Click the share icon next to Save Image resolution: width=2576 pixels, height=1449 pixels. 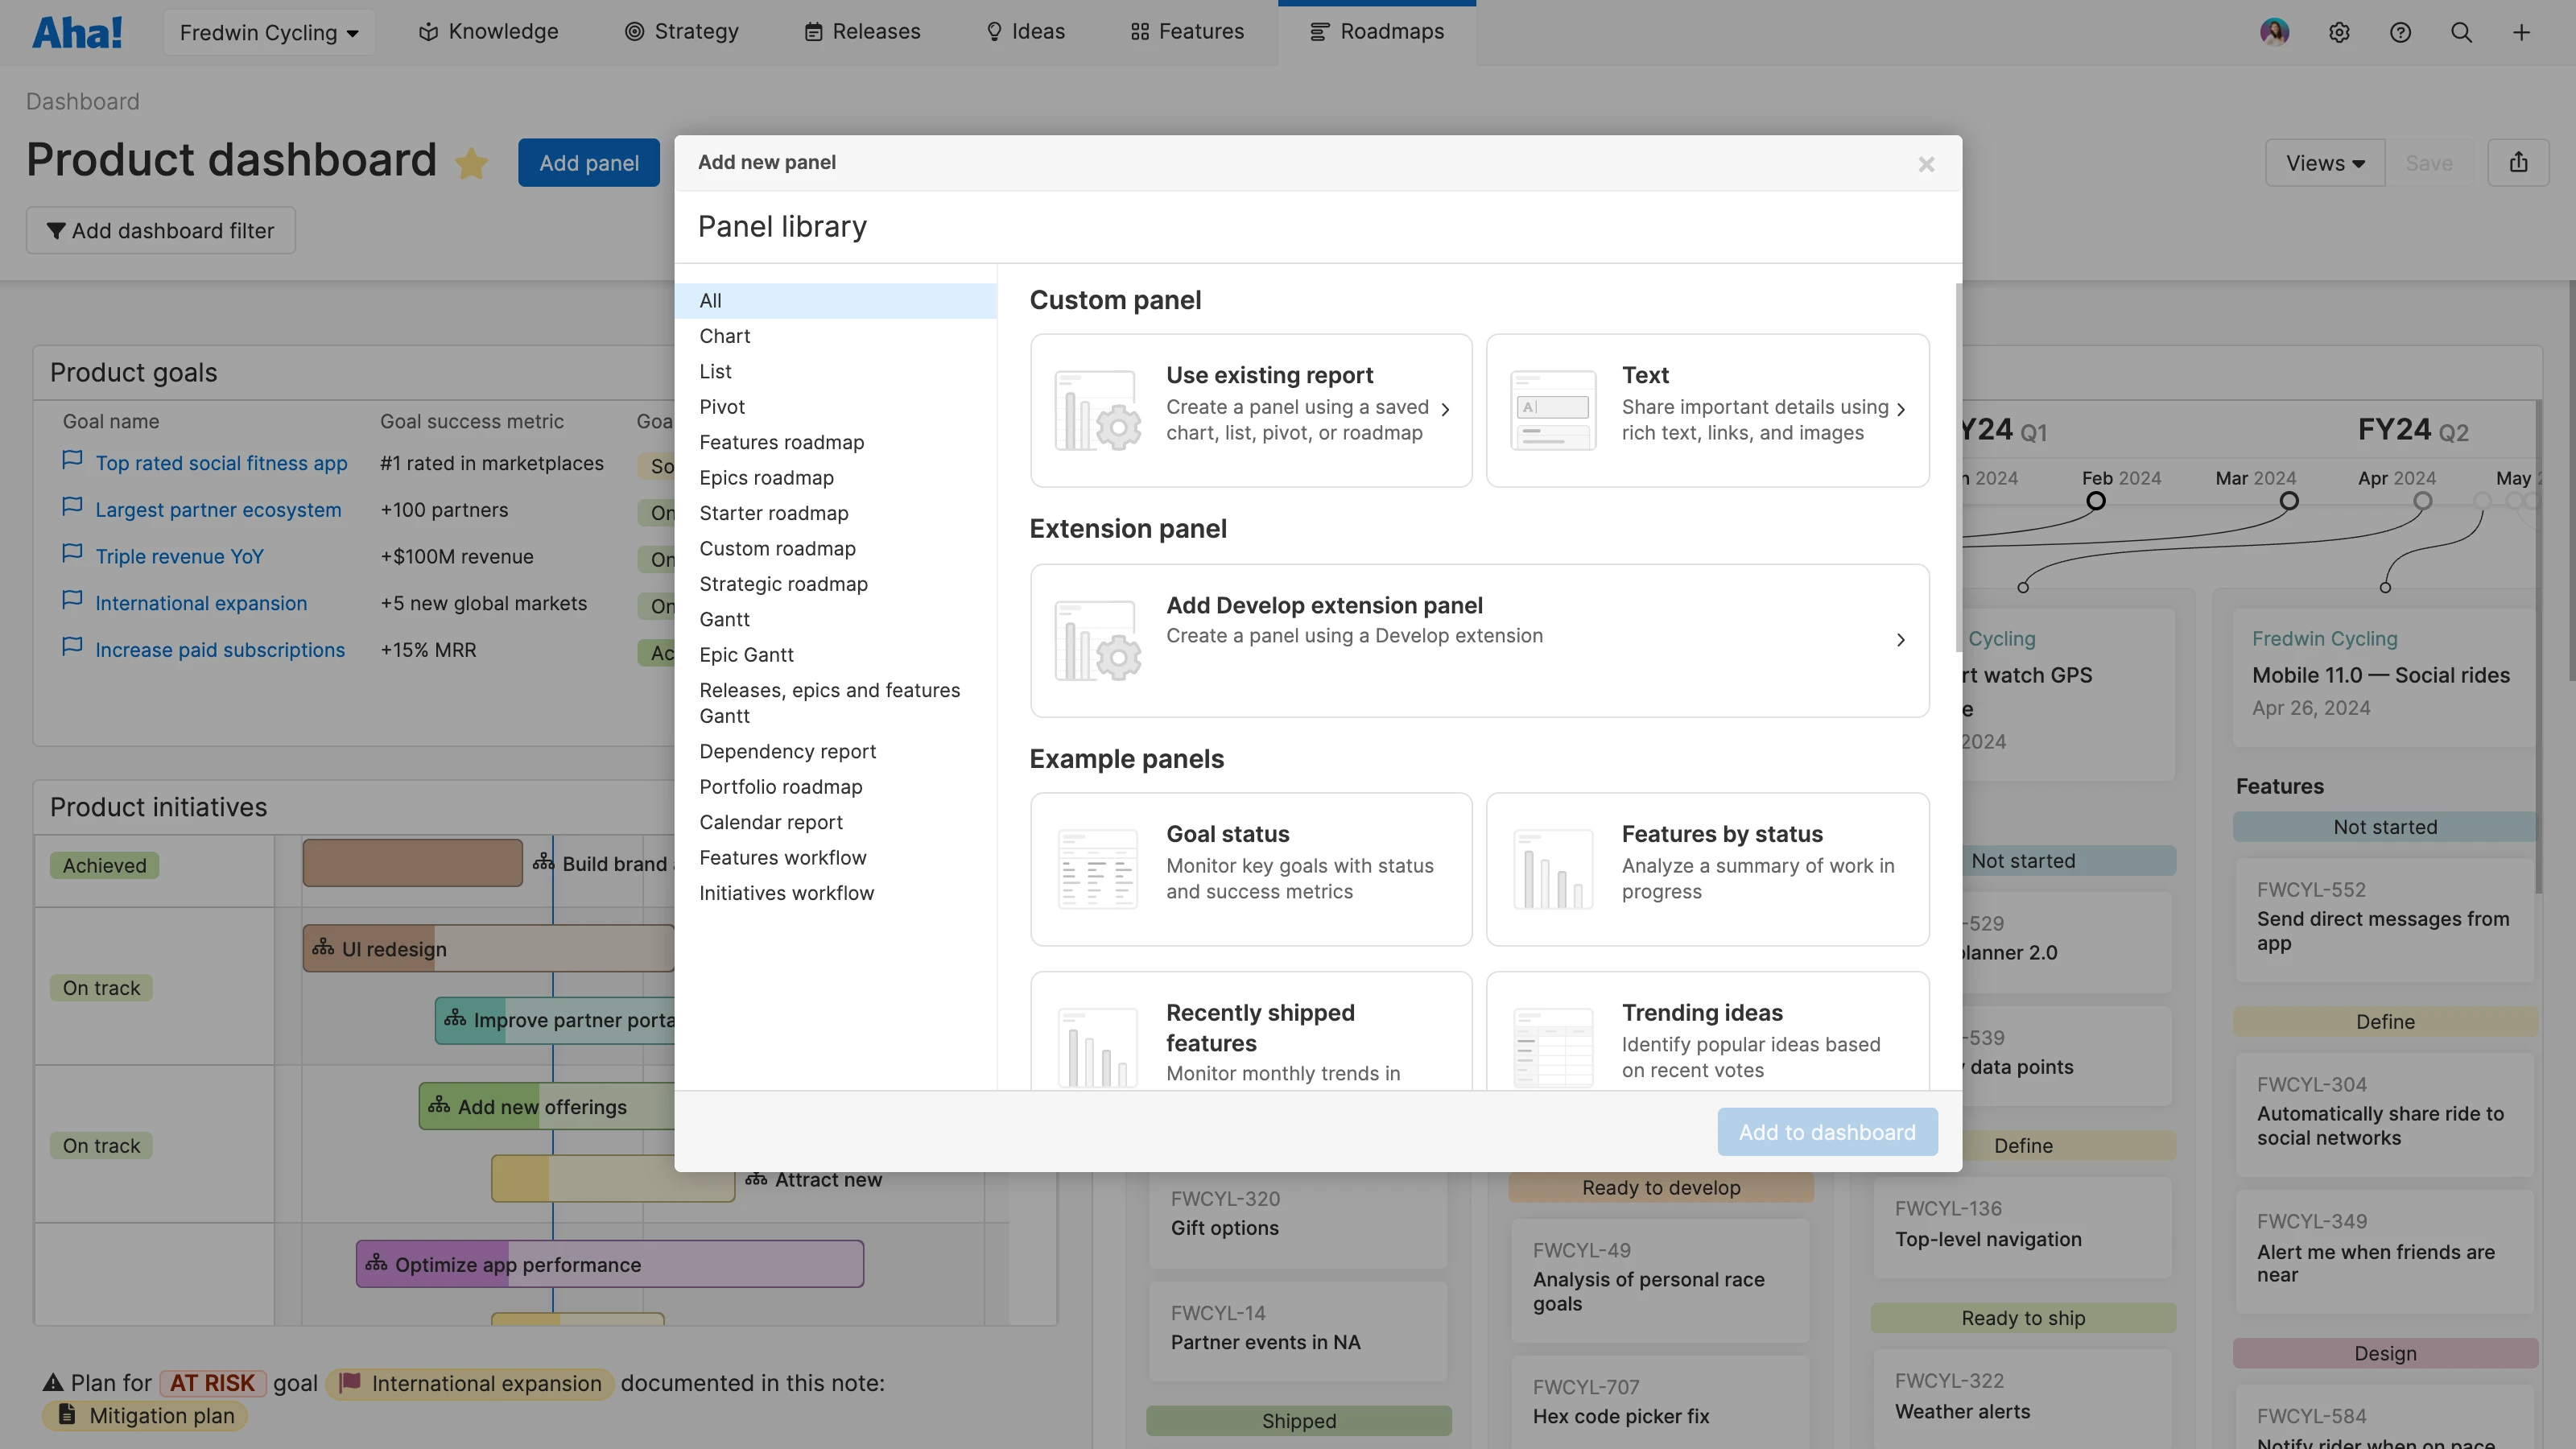click(x=2519, y=162)
